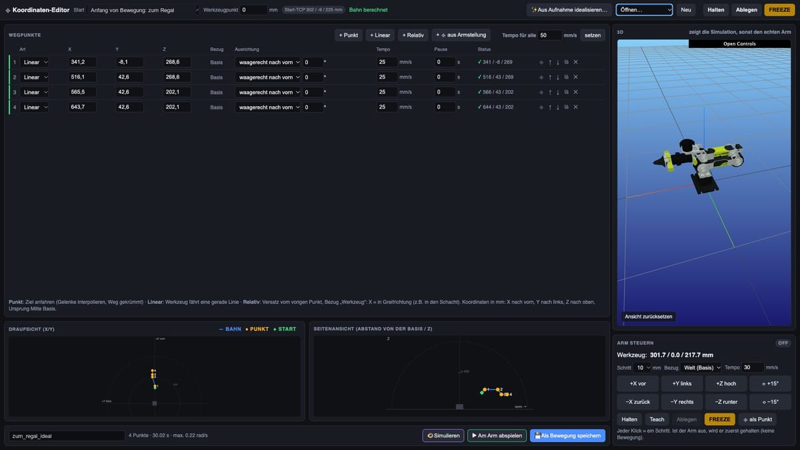Focus the X field of waypoint 4
800x450 pixels.
coord(82,107)
